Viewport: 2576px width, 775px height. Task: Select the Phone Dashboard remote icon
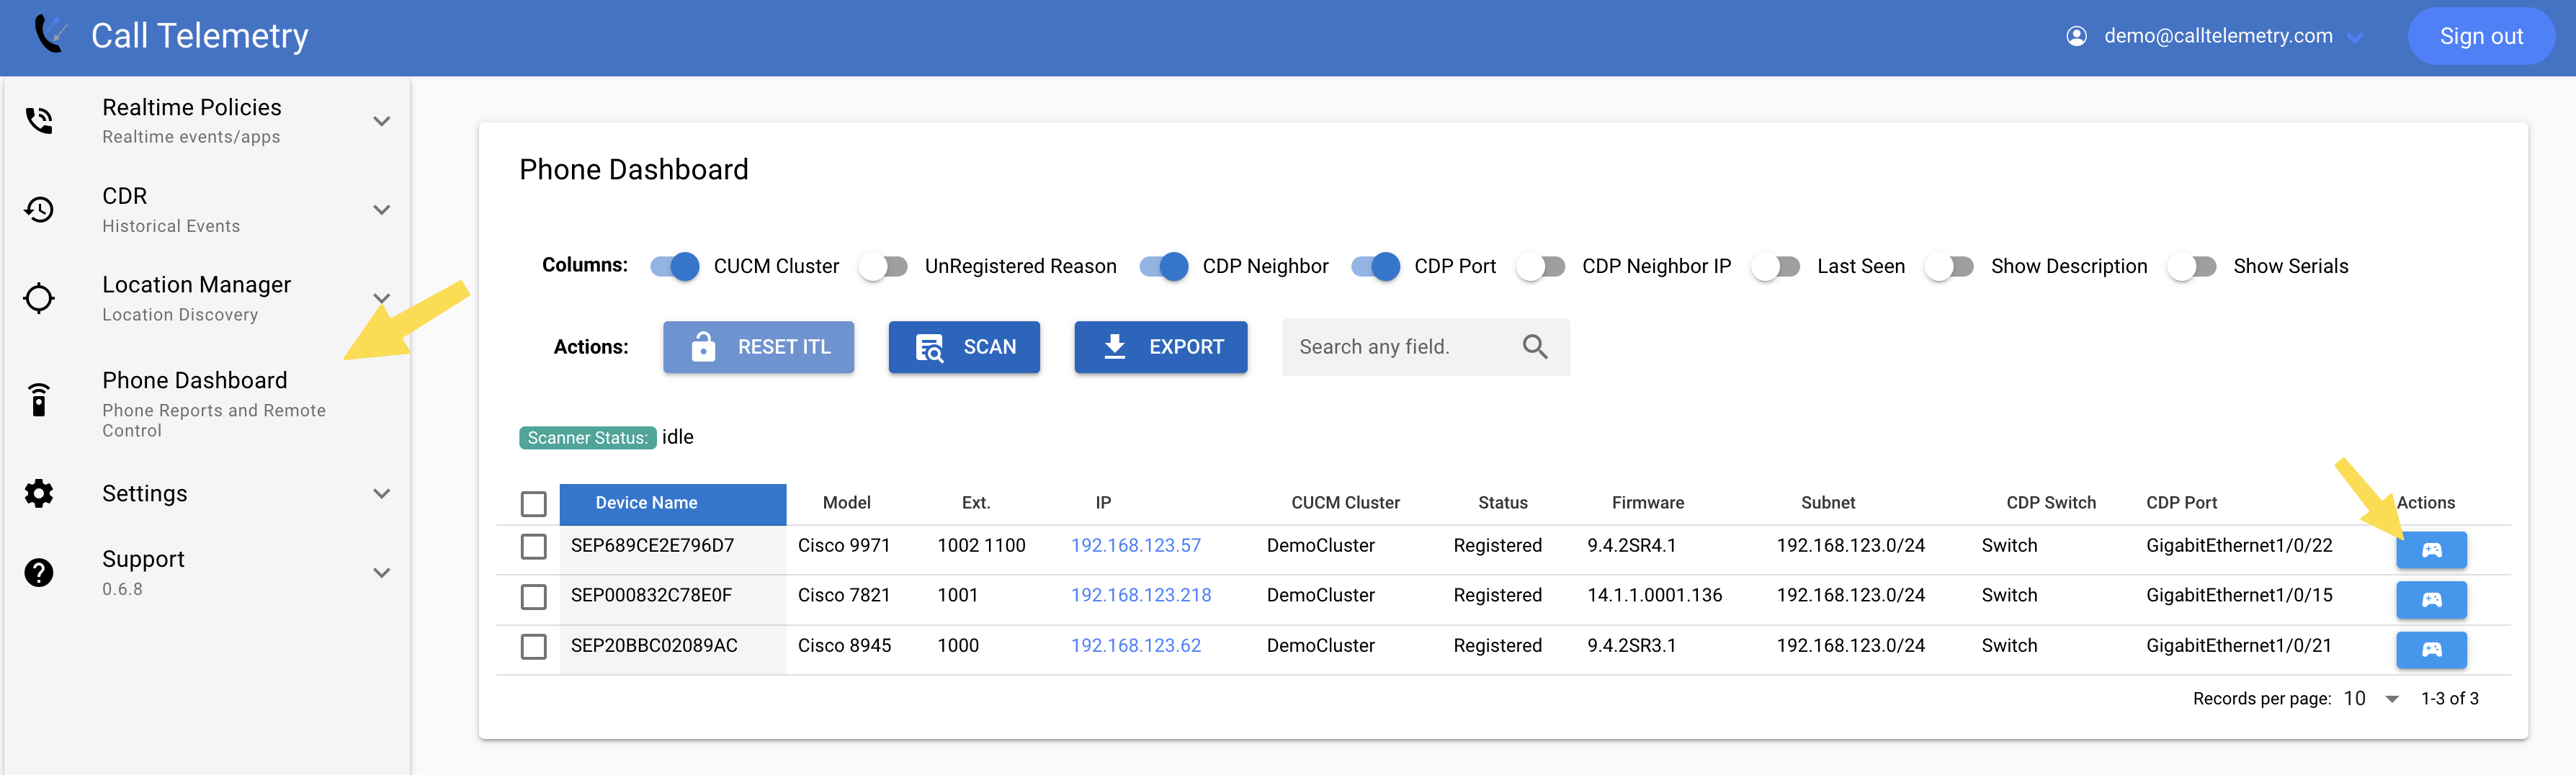tap(38, 400)
